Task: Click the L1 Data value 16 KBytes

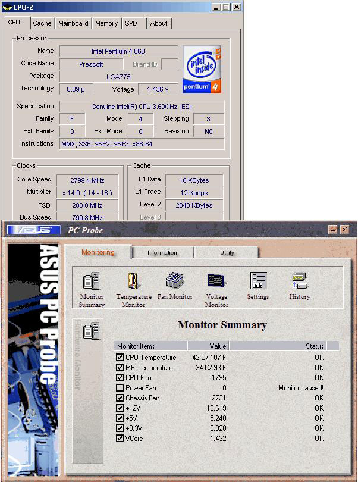Action: [194, 180]
